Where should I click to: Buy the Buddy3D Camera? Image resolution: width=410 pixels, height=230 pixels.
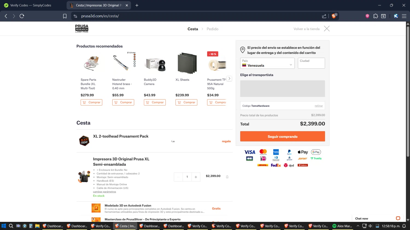(x=155, y=102)
